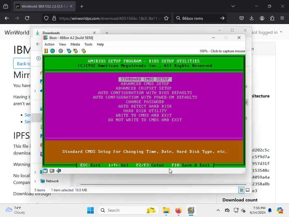Open the Firefox hamburger application menu
This screenshot has width=289, height=217.
pyautogui.click(x=282, y=18)
